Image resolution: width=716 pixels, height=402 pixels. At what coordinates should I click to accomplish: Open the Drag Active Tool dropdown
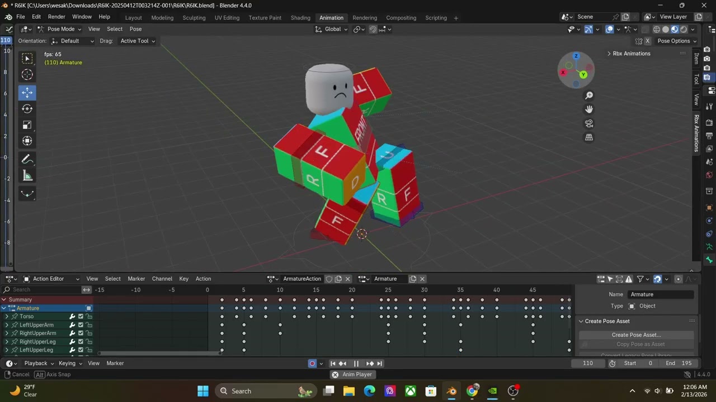pyautogui.click(x=138, y=41)
